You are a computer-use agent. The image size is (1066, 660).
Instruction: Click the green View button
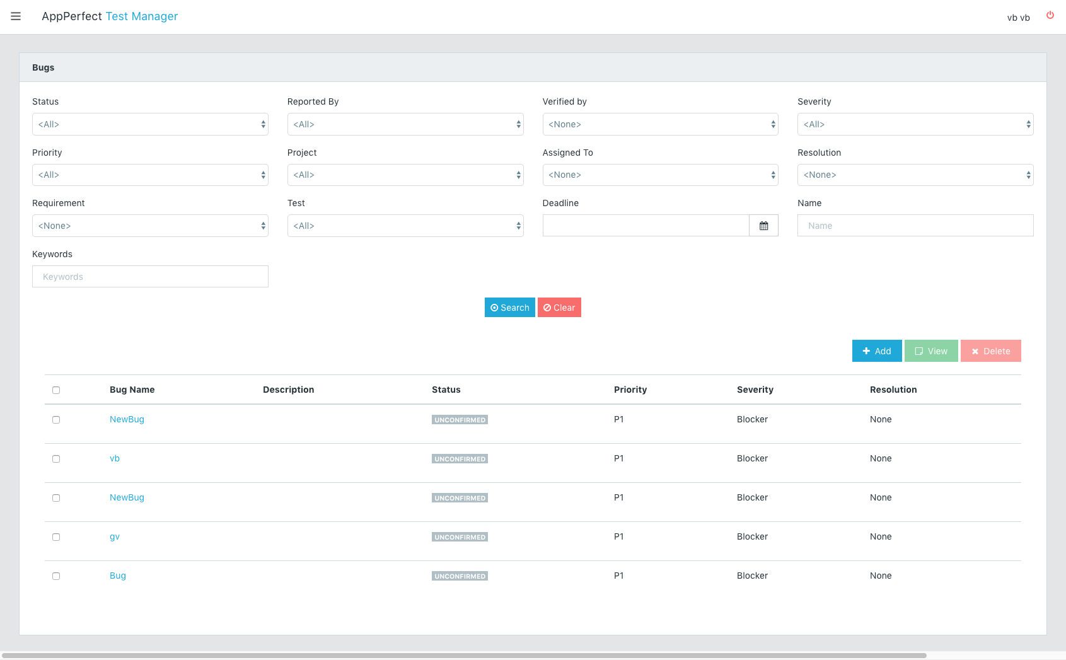pyautogui.click(x=931, y=351)
